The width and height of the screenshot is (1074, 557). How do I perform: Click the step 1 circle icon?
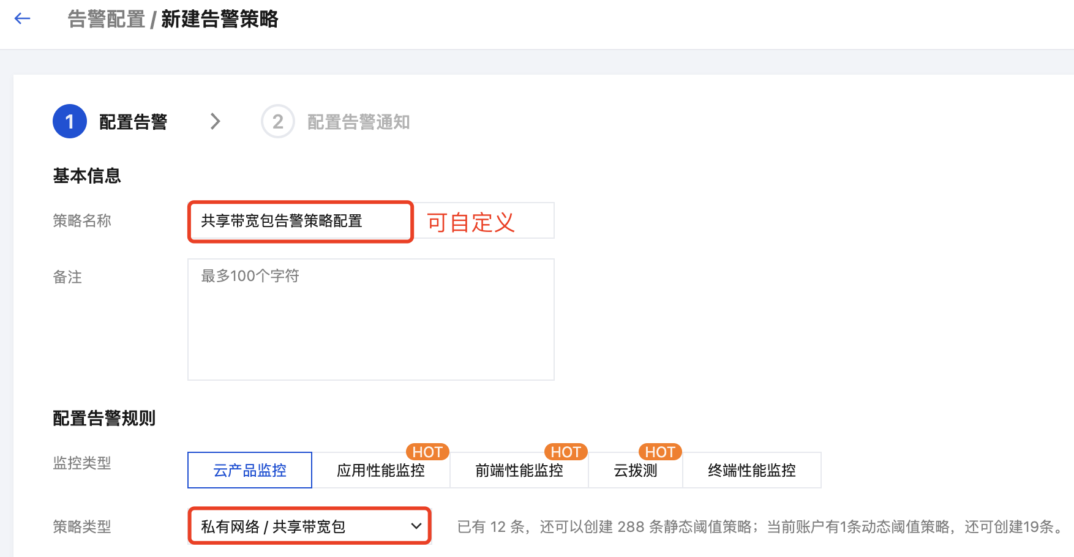(x=70, y=121)
